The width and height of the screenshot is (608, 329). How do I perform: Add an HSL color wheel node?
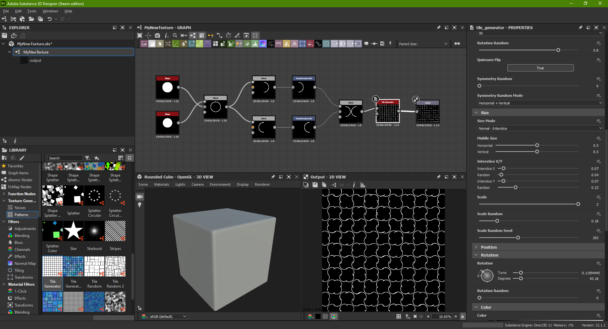[263, 44]
